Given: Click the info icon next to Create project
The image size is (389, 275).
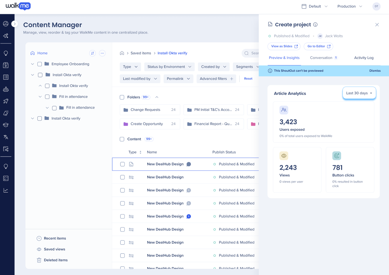Looking at the screenshot, I should click(x=315, y=24).
